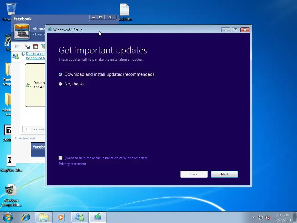Click the Show desktop strip
Viewport: 297px width, 223px height.
[295, 217]
